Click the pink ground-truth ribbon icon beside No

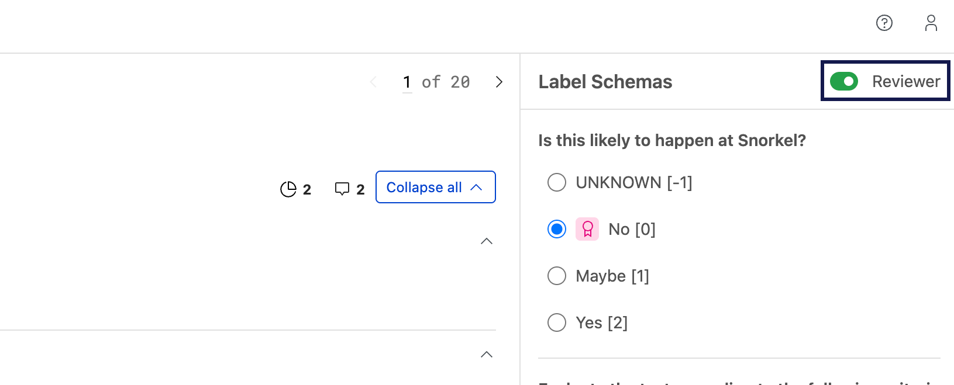pos(587,229)
